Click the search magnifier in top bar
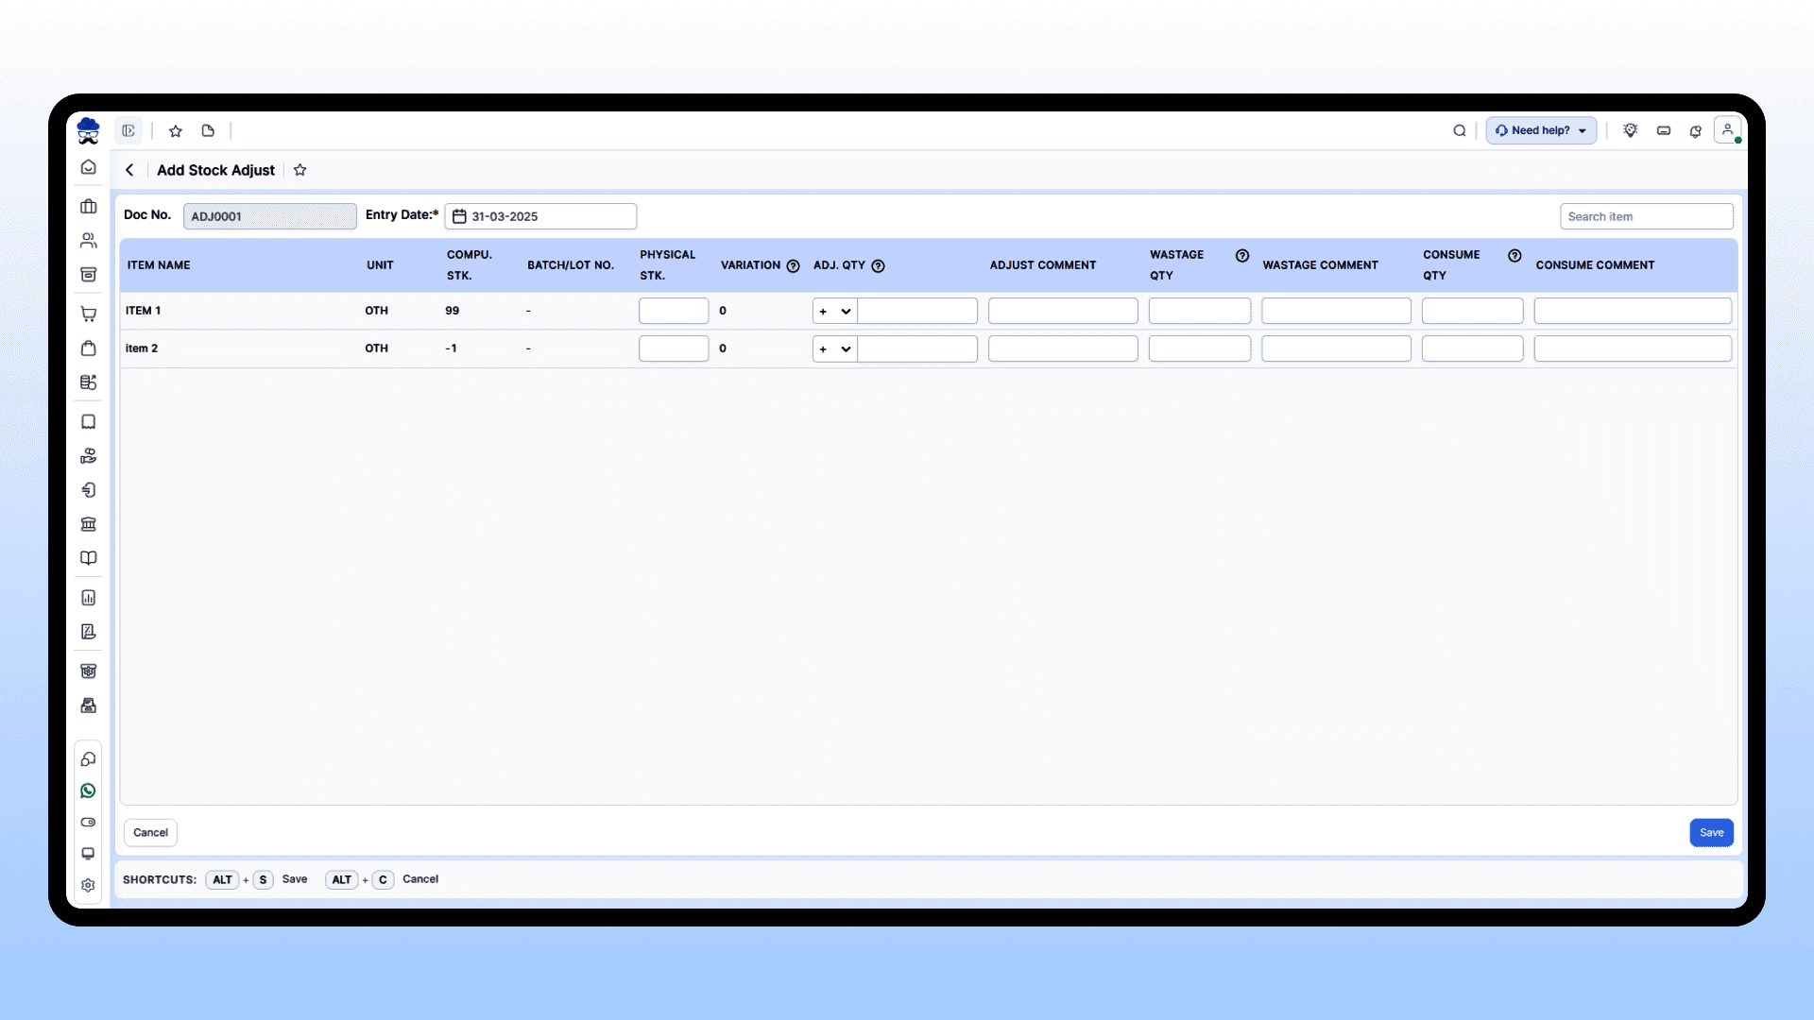 pos(1459,130)
